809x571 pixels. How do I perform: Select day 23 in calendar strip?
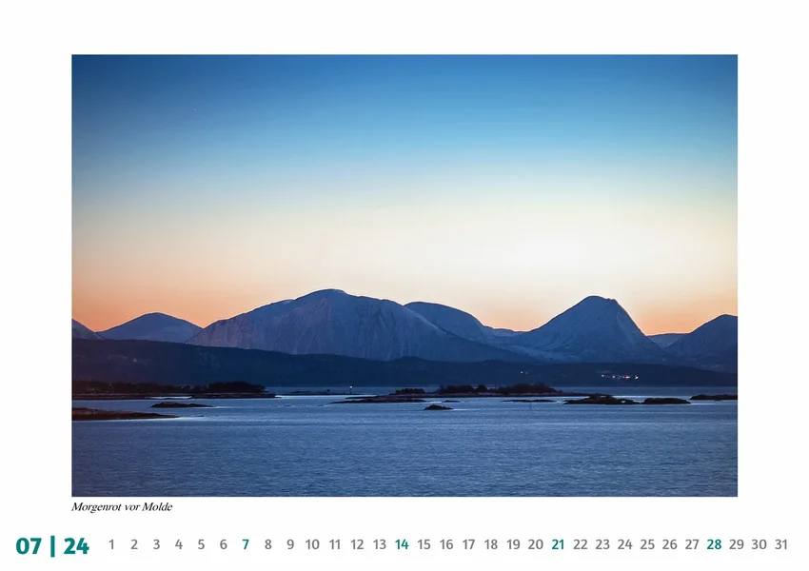click(x=602, y=544)
